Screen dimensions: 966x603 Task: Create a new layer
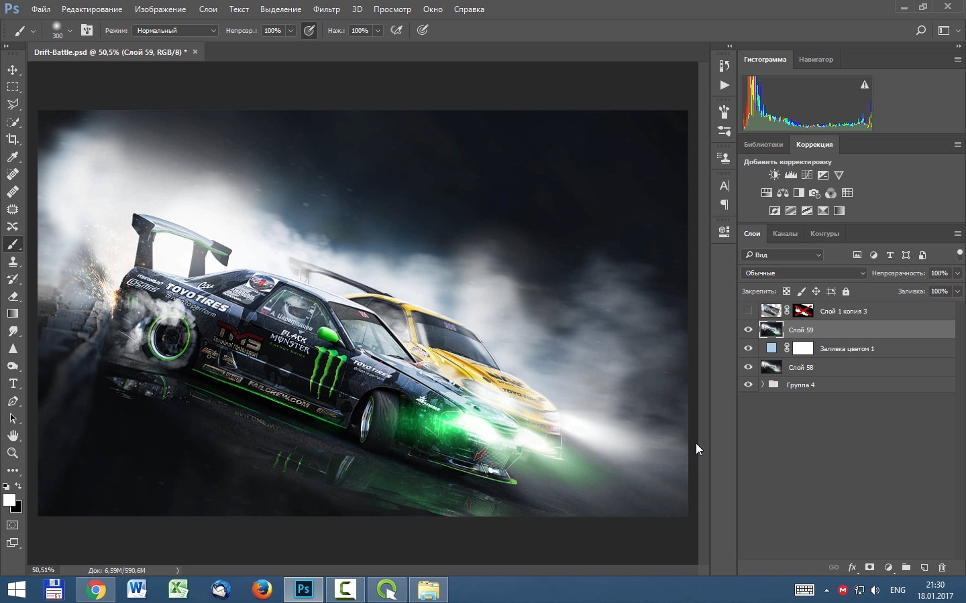point(924,567)
